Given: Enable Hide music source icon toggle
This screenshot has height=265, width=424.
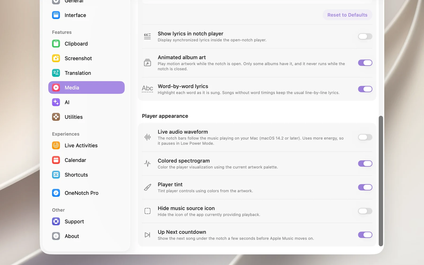Looking at the screenshot, I should (365, 211).
